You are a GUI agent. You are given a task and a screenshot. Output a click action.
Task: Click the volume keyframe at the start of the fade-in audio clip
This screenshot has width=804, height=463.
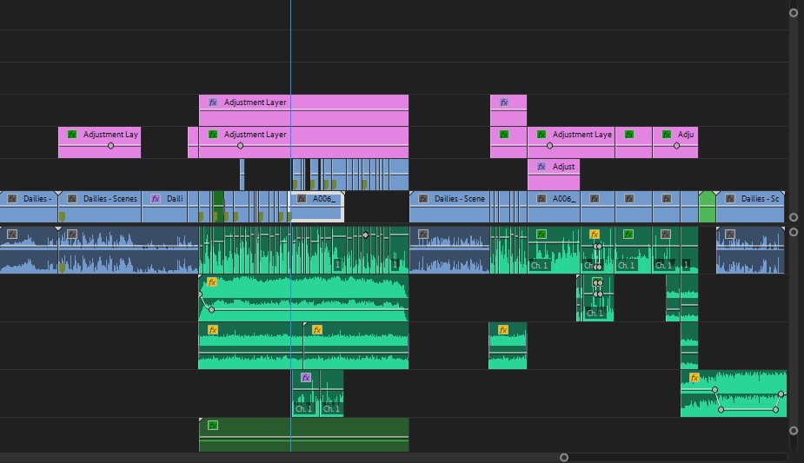199,293
